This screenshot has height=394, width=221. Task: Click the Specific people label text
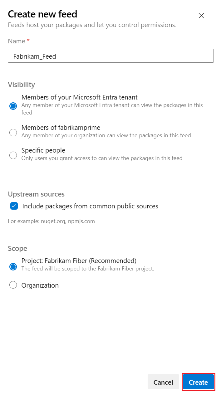click(x=43, y=150)
